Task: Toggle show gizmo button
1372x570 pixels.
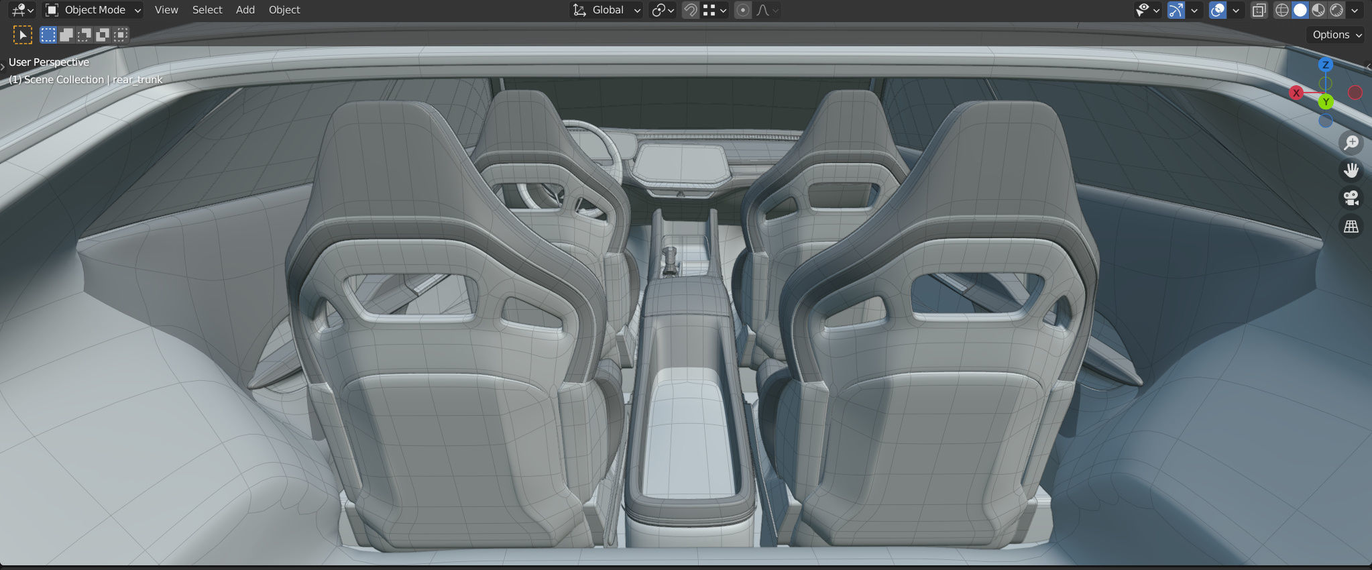Action: pyautogui.click(x=1176, y=10)
